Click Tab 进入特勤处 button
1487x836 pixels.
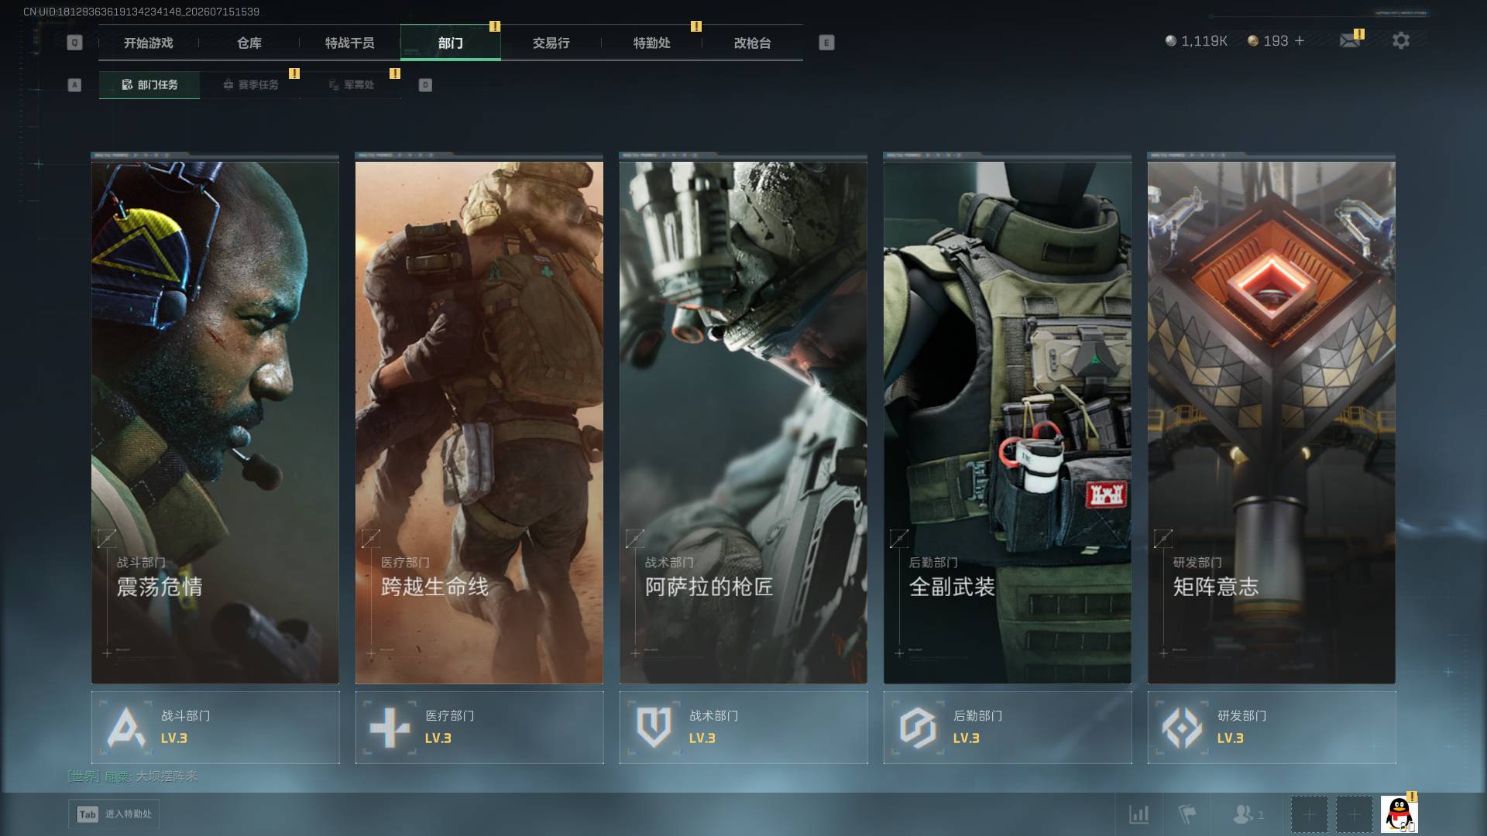point(115,814)
